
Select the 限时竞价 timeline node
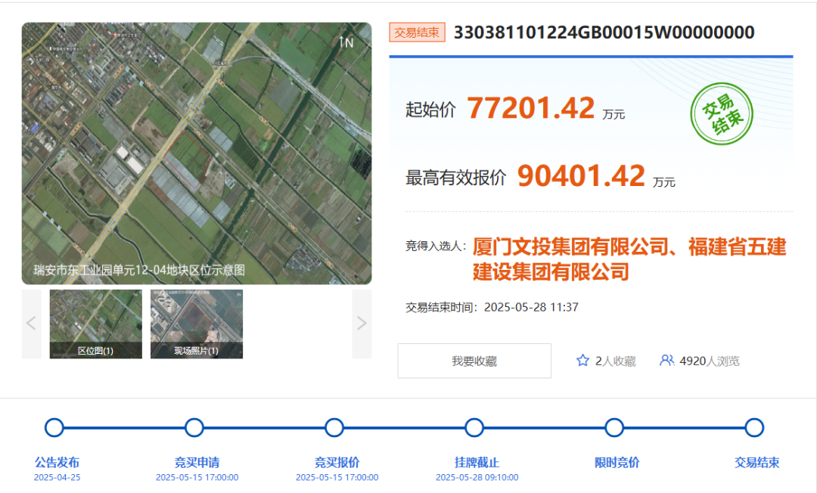coord(614,427)
